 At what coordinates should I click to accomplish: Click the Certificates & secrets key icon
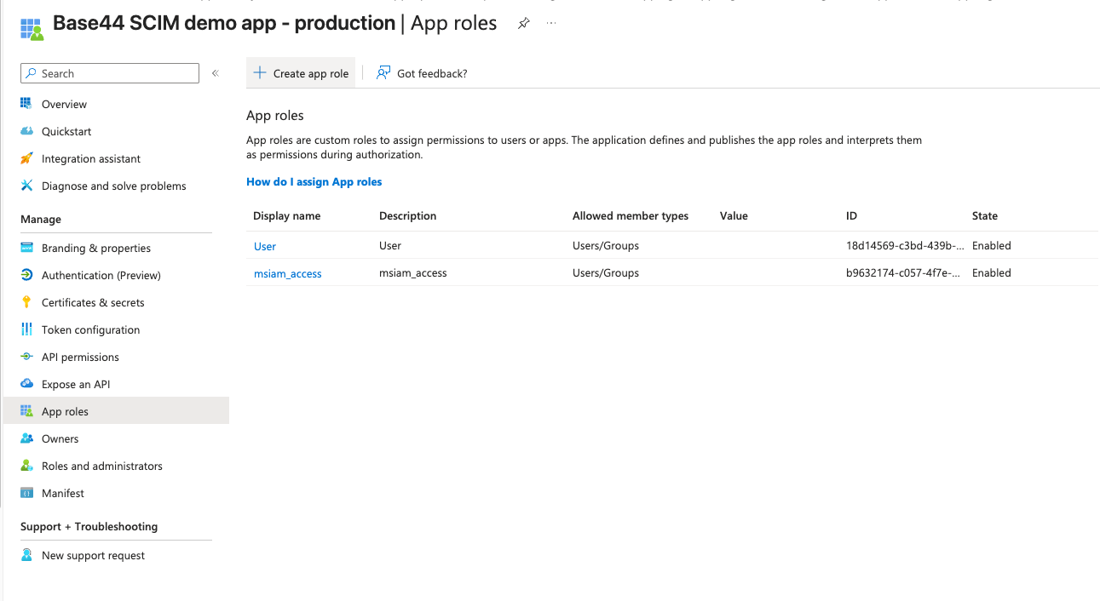click(x=26, y=302)
